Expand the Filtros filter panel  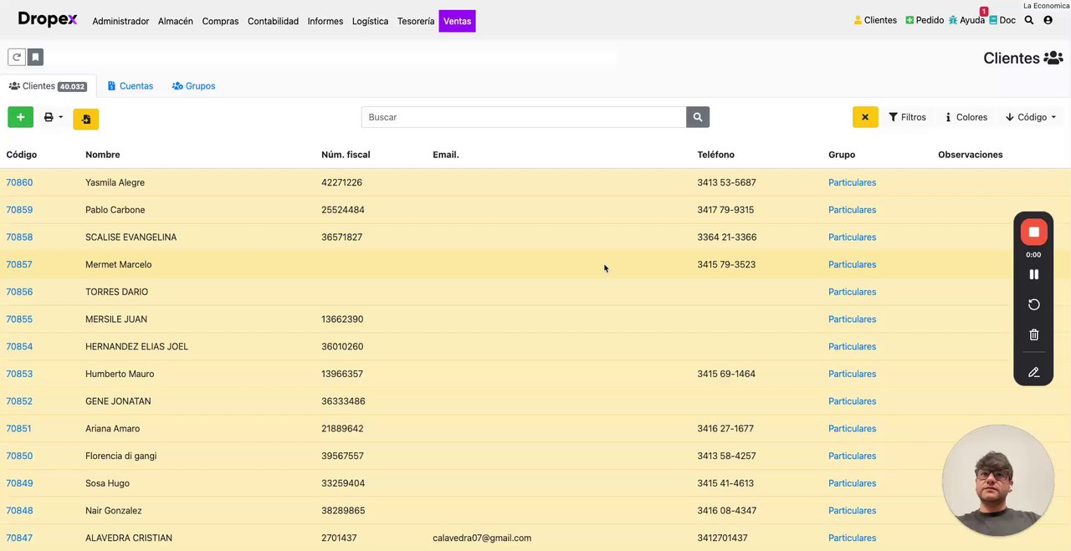907,117
